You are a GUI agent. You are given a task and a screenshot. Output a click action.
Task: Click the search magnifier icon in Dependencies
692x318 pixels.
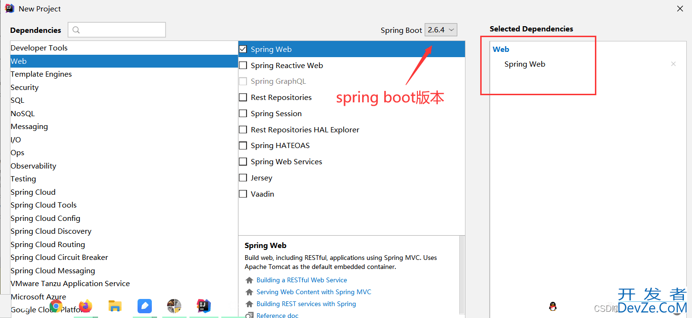click(76, 30)
